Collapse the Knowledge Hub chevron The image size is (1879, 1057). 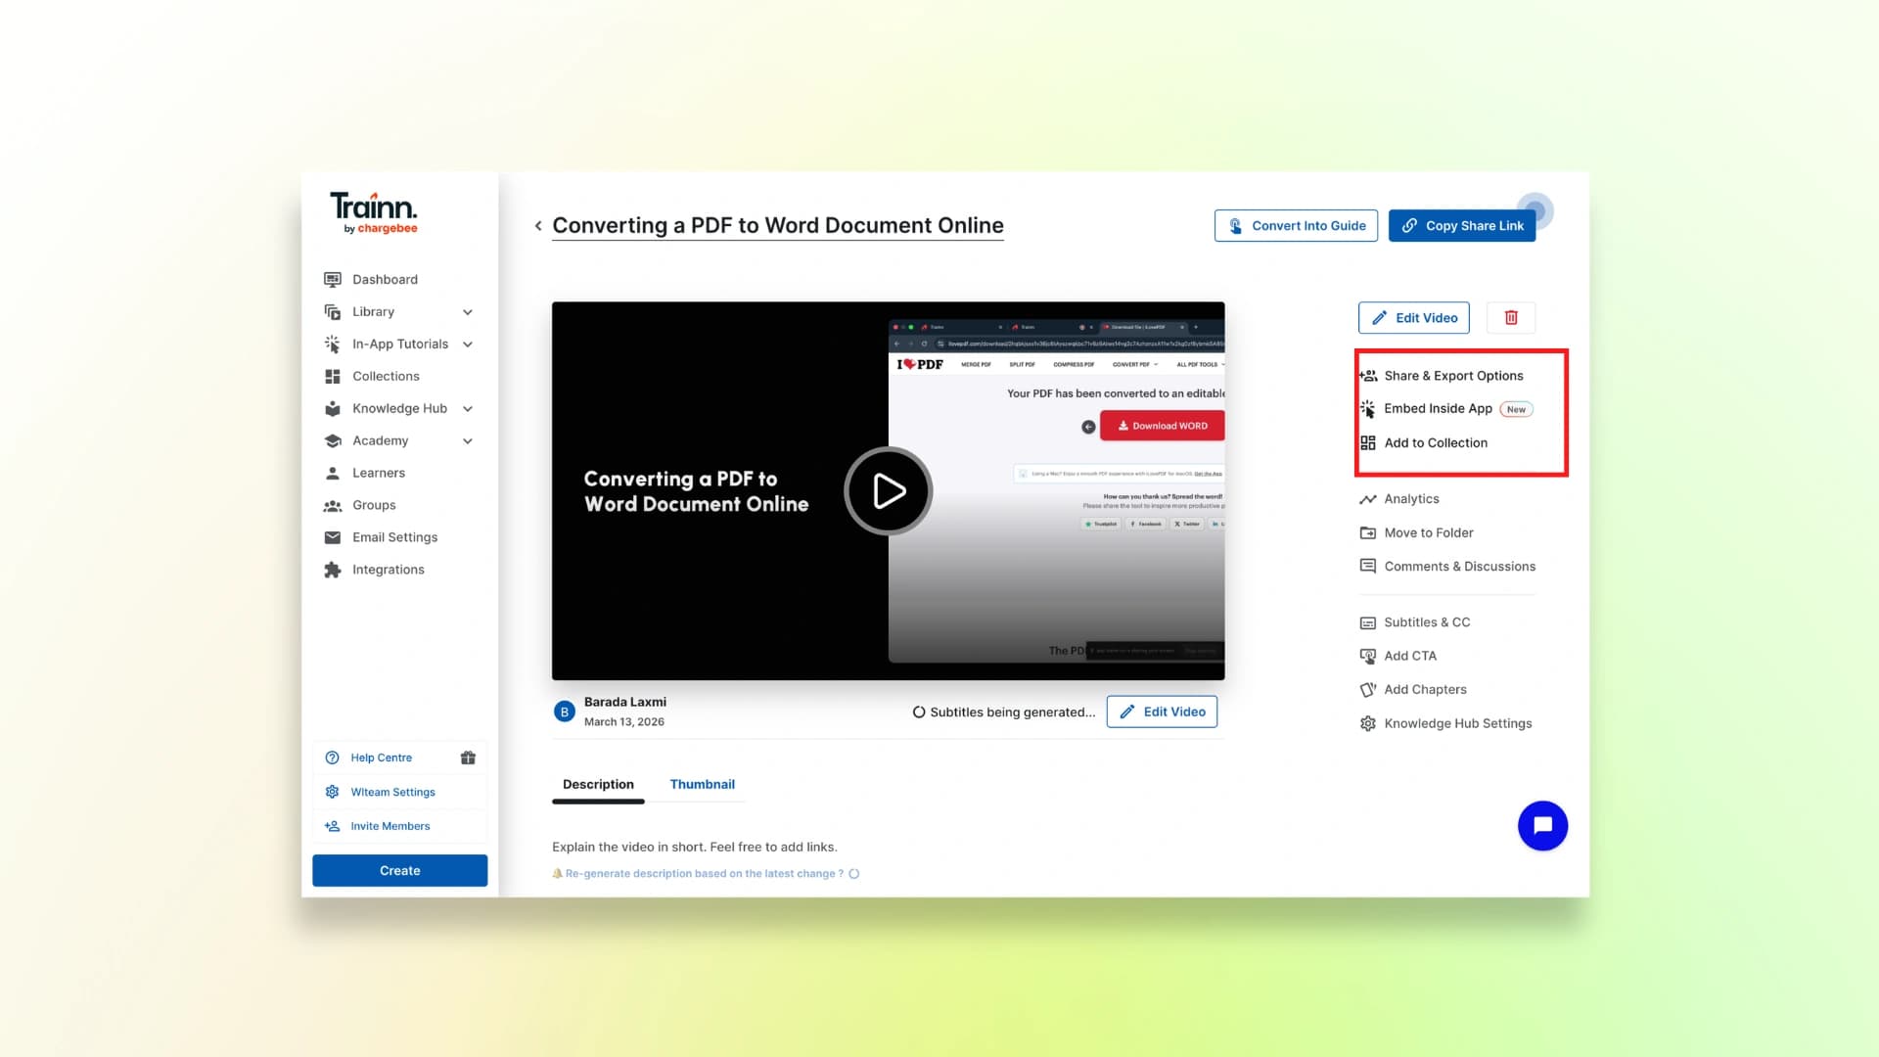click(469, 408)
